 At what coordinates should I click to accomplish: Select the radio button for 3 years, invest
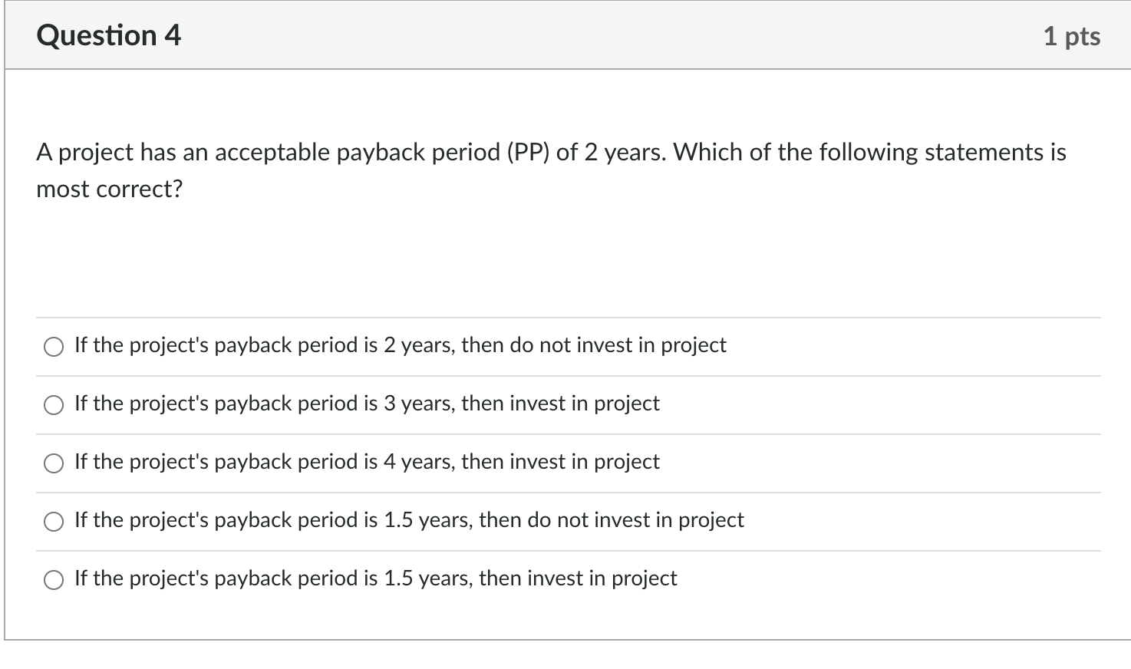[54, 406]
